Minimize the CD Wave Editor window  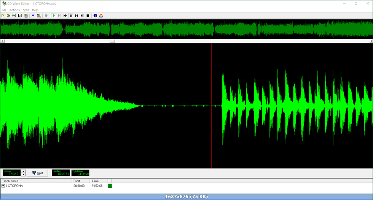click(345, 3)
